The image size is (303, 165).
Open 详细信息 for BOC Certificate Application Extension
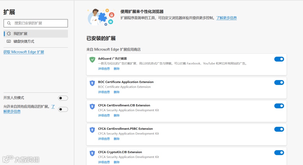[x=104, y=92]
